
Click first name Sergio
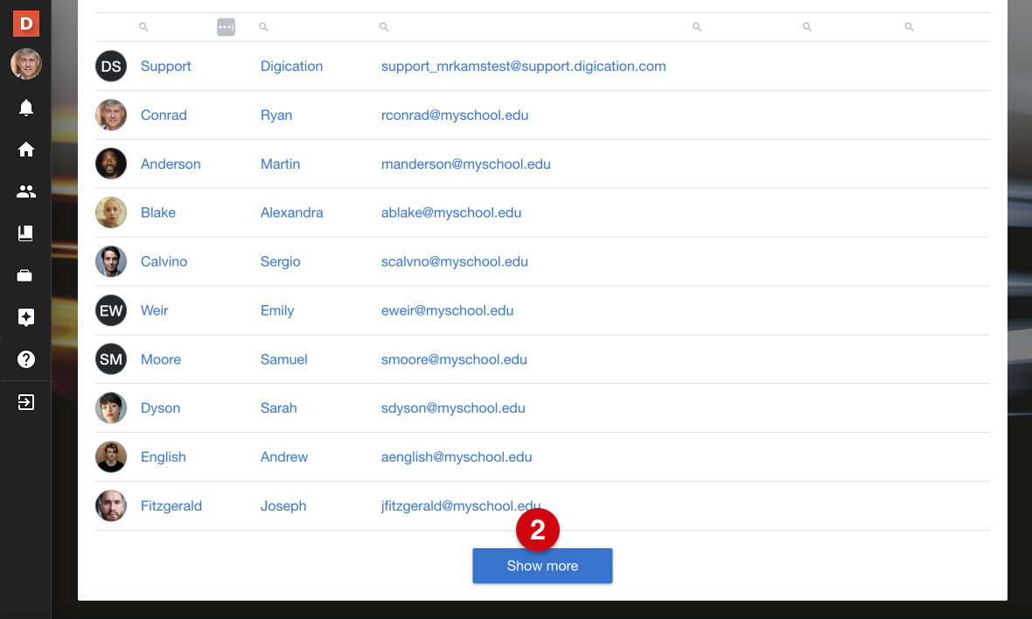click(281, 261)
